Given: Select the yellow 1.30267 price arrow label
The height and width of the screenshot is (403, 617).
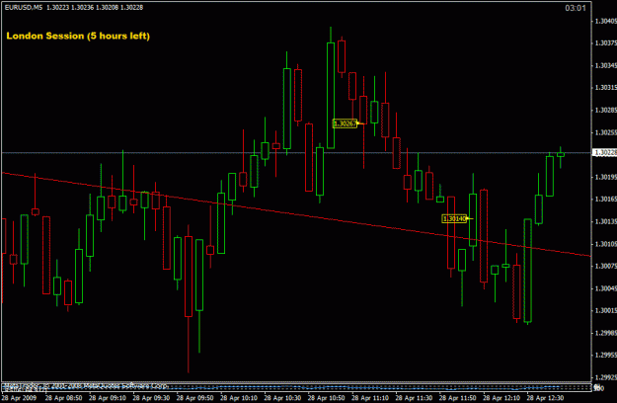Looking at the screenshot, I should (x=345, y=123).
